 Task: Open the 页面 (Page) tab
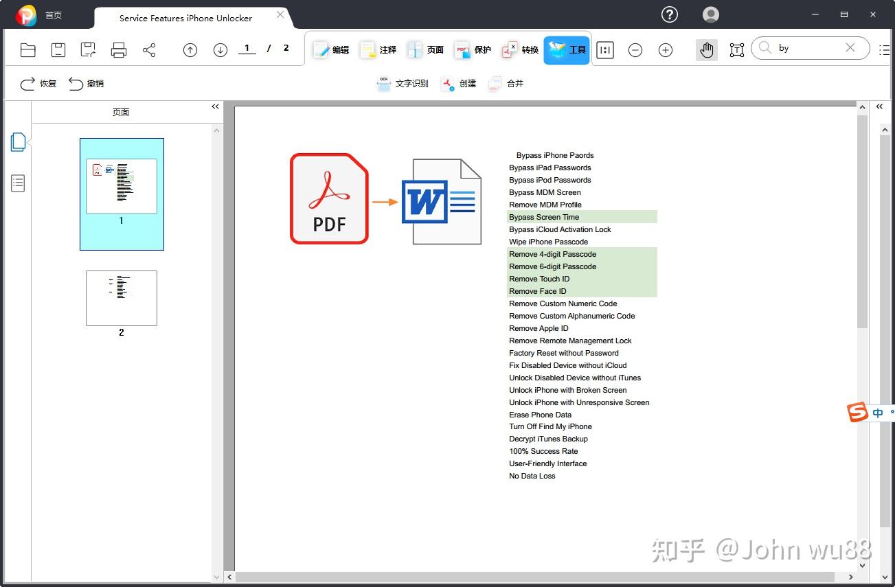click(426, 49)
